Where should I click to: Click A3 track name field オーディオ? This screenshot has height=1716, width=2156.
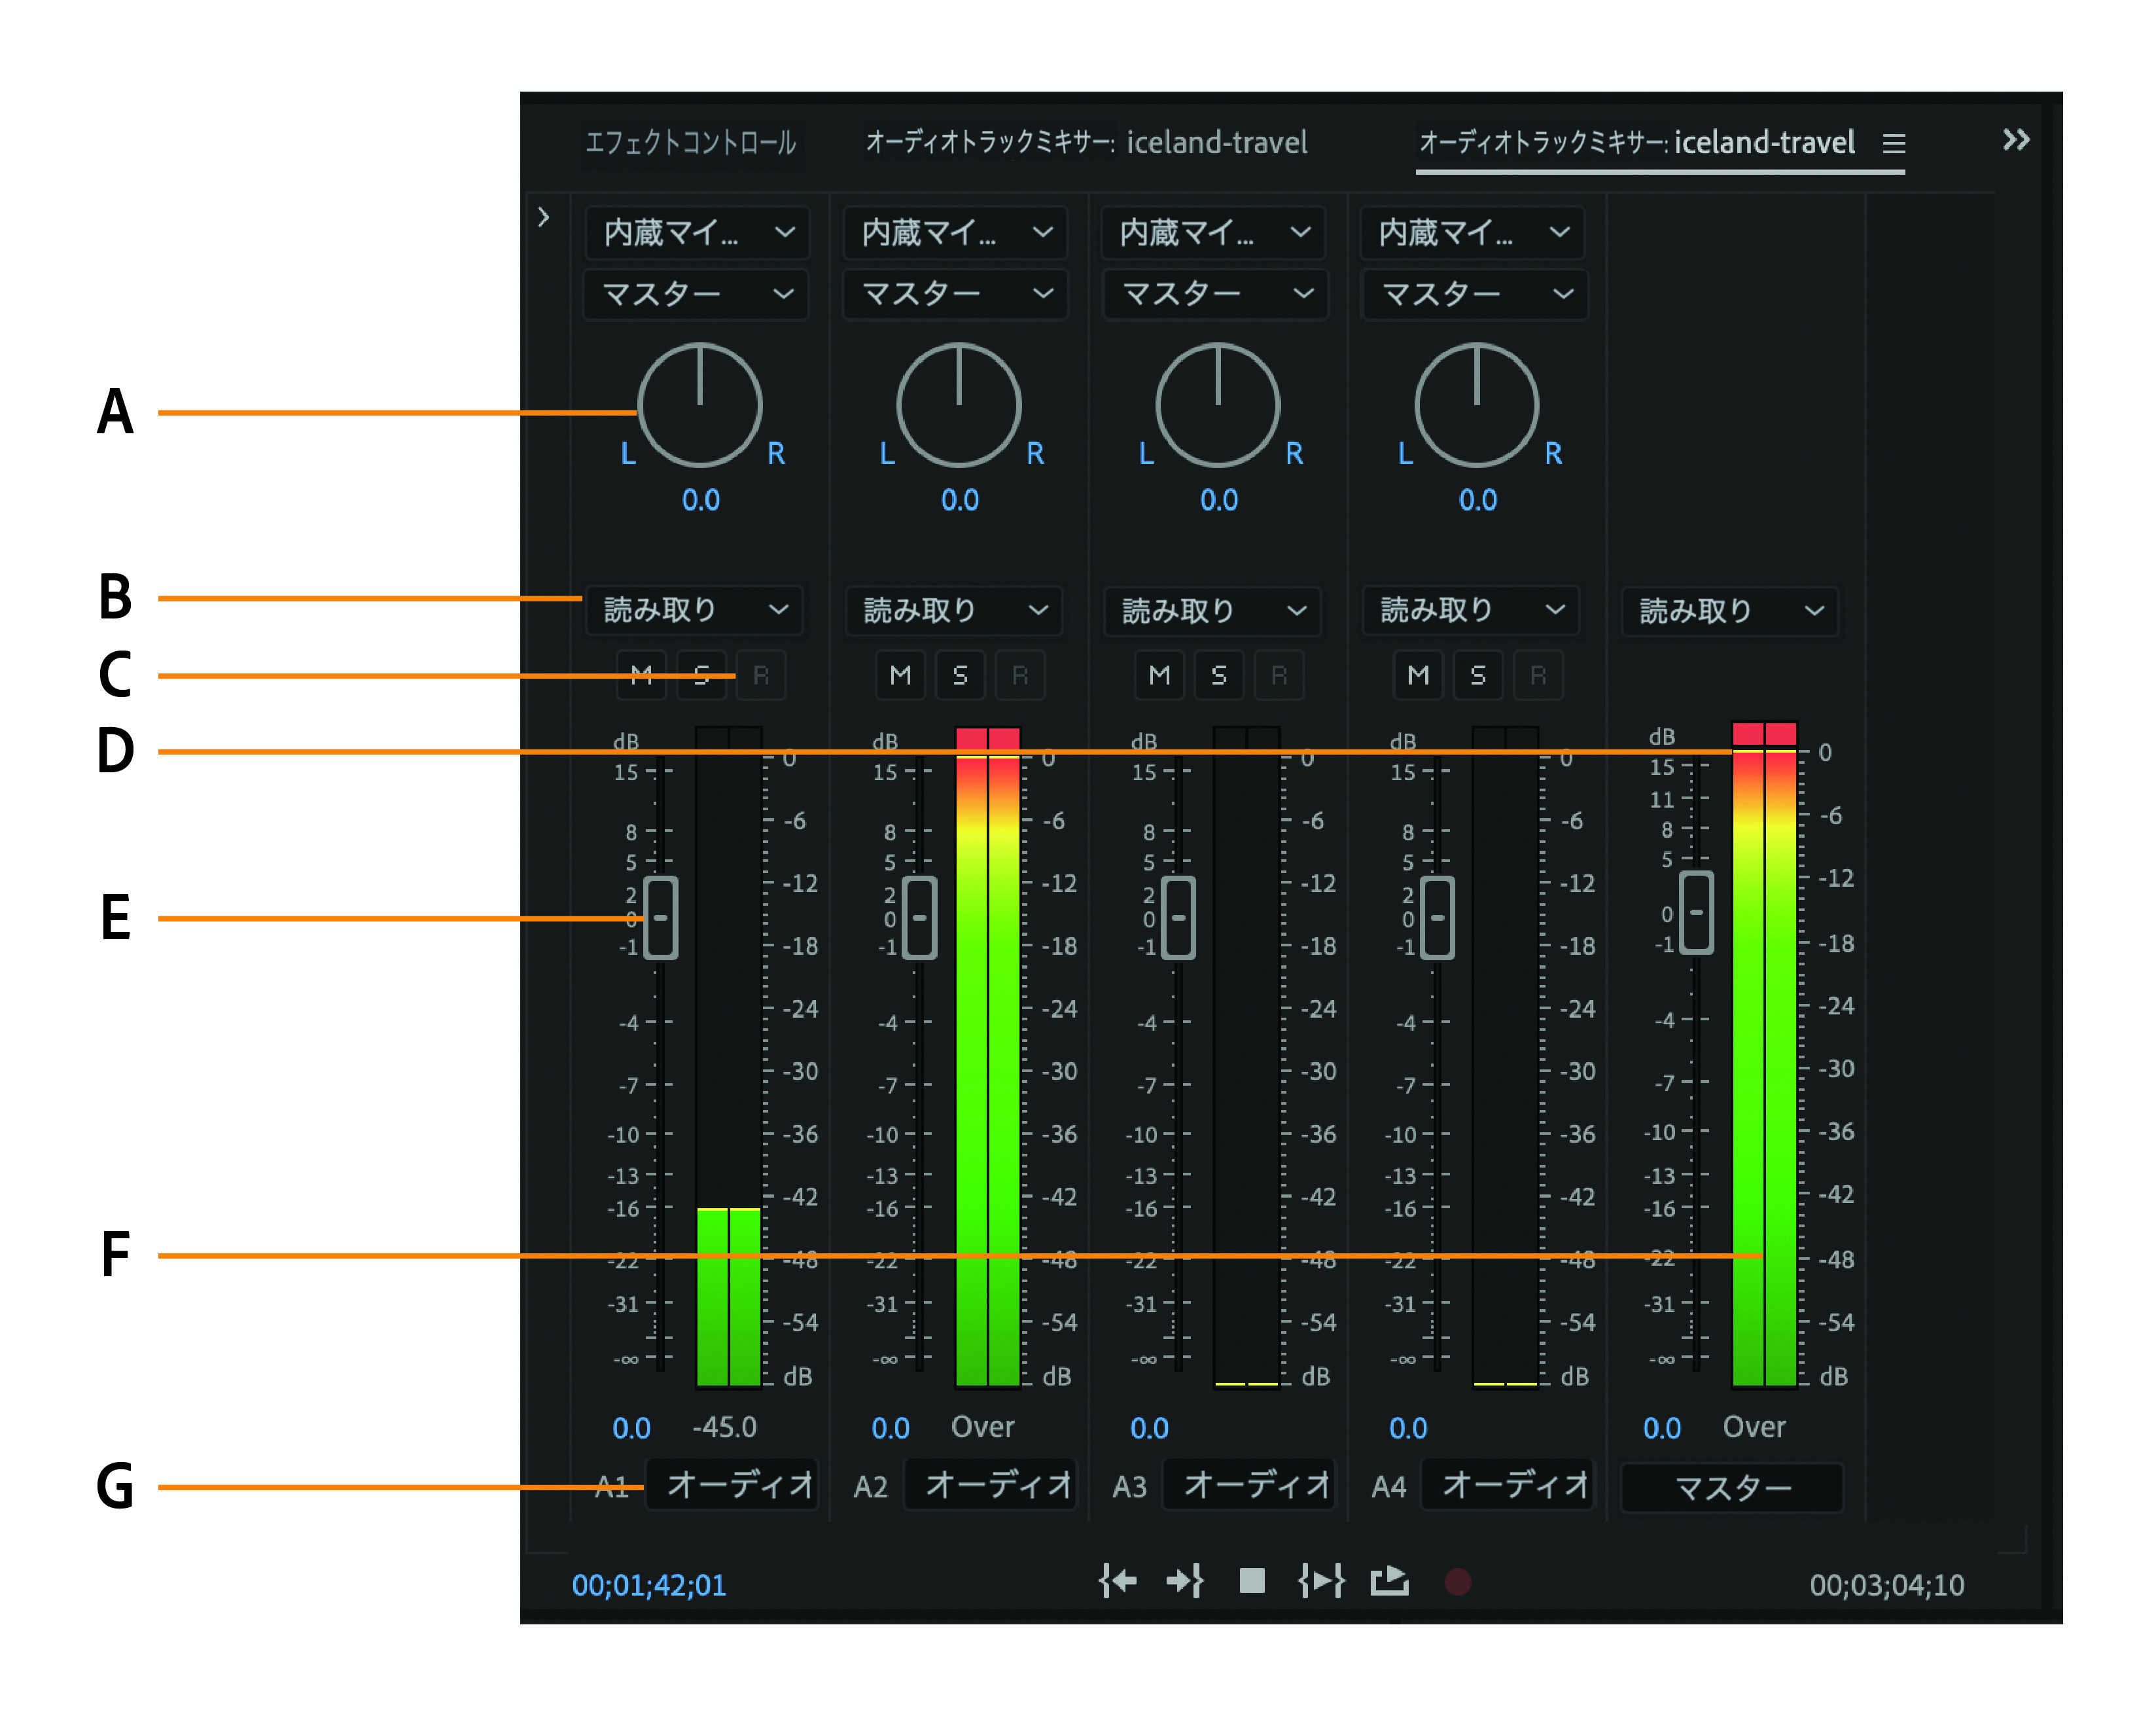(x=1249, y=1485)
